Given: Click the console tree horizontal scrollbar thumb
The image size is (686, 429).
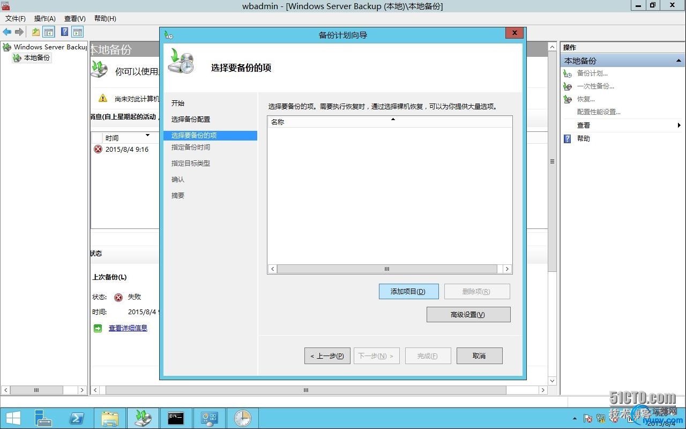Looking at the screenshot, I should tap(36, 390).
